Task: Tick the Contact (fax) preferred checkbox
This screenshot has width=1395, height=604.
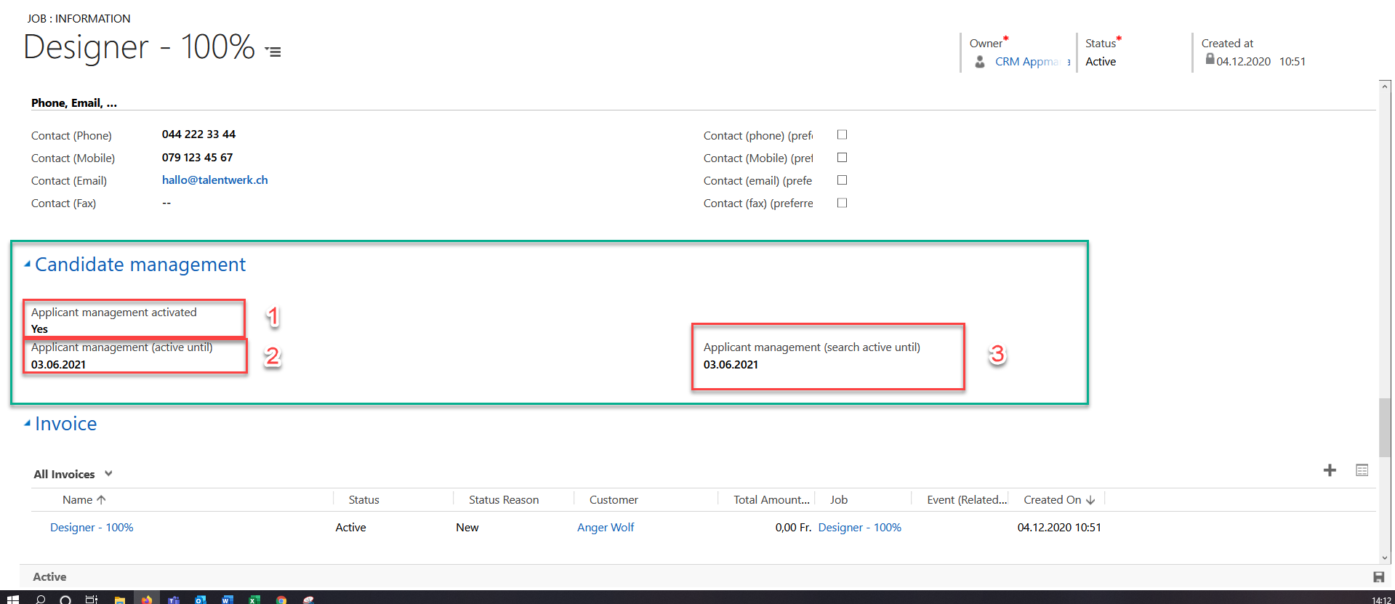Action: click(842, 203)
